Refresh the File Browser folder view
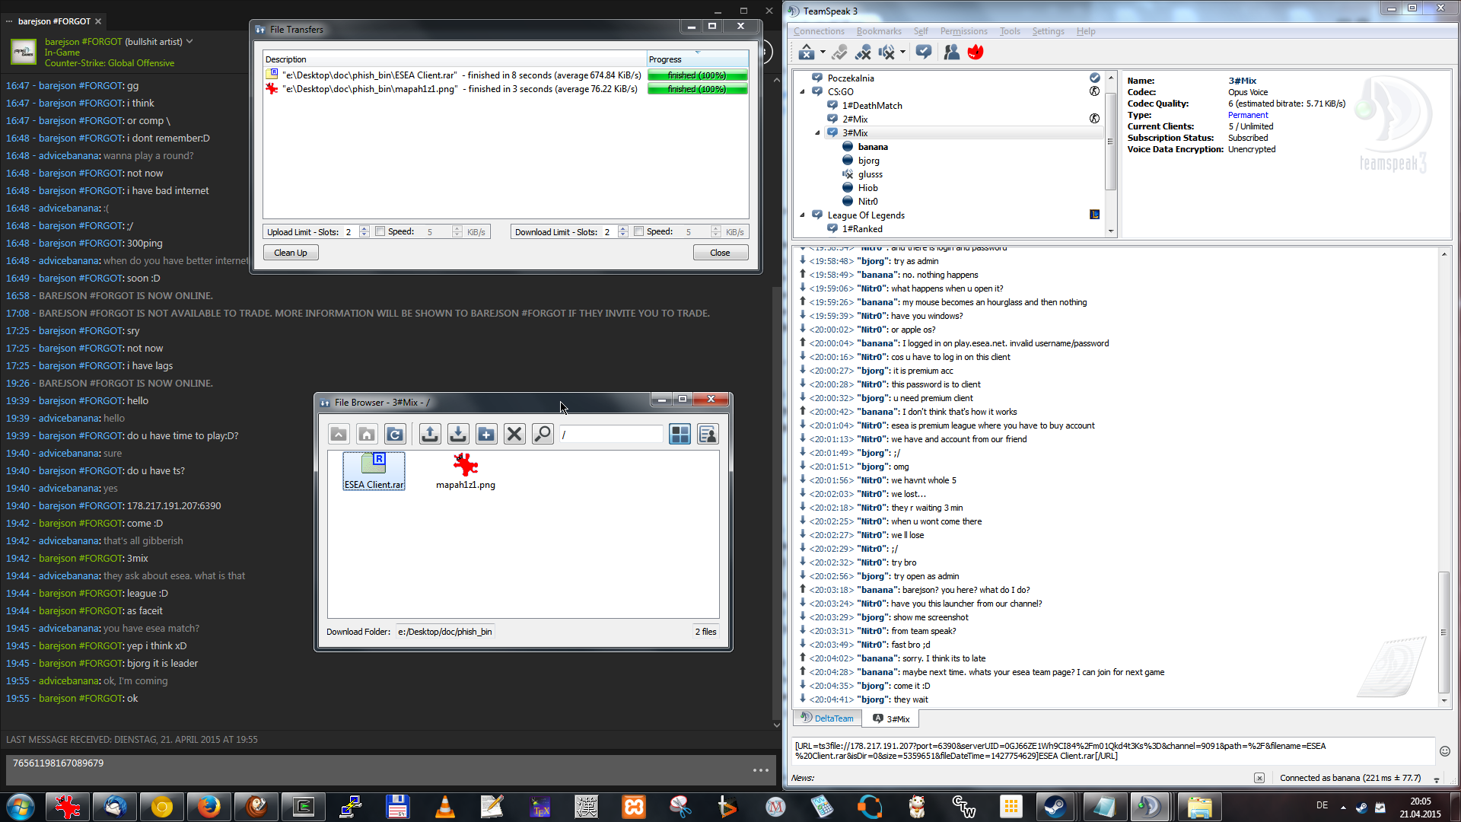 pos(395,434)
